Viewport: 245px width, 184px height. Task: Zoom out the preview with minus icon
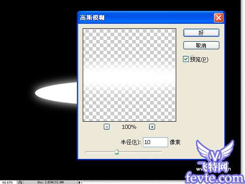pyautogui.click(x=107, y=127)
